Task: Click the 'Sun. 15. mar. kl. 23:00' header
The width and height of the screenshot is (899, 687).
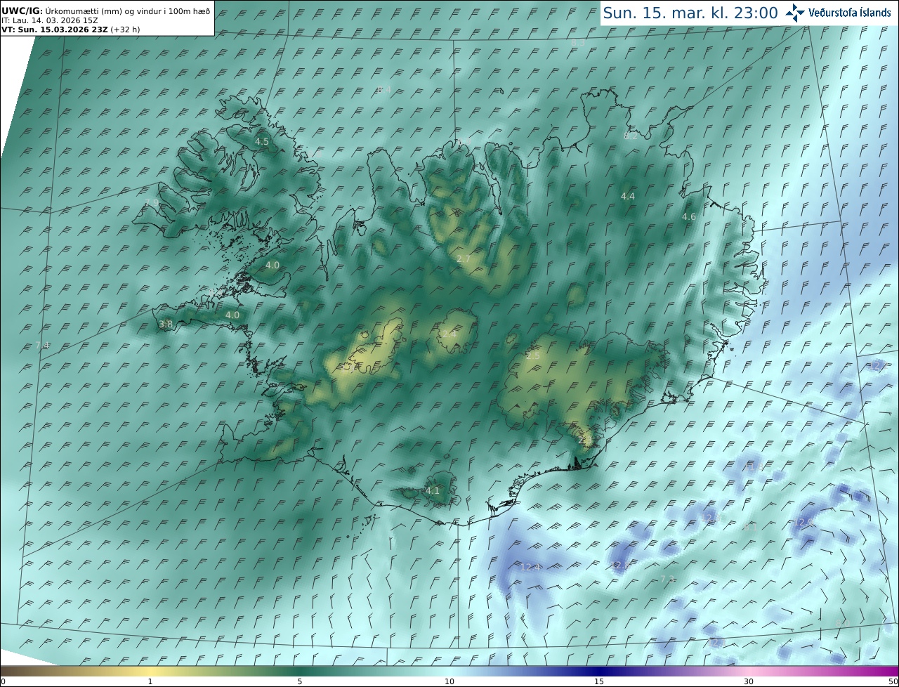Action: click(x=690, y=13)
